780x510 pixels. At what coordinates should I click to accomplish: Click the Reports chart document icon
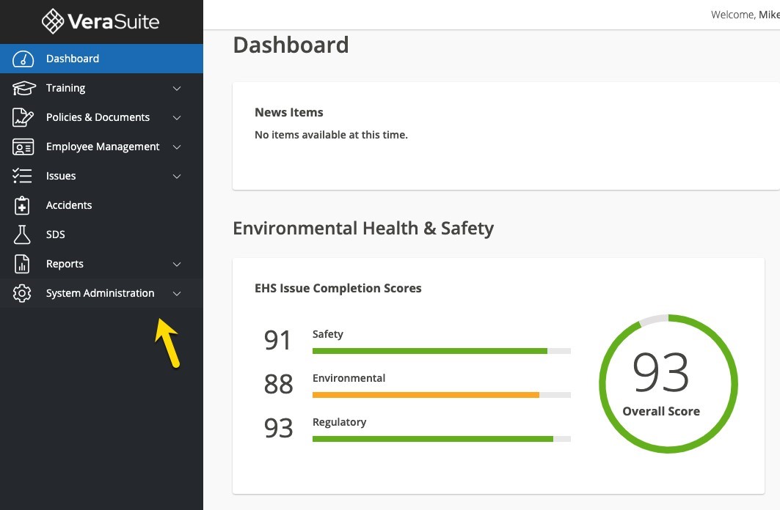22,264
